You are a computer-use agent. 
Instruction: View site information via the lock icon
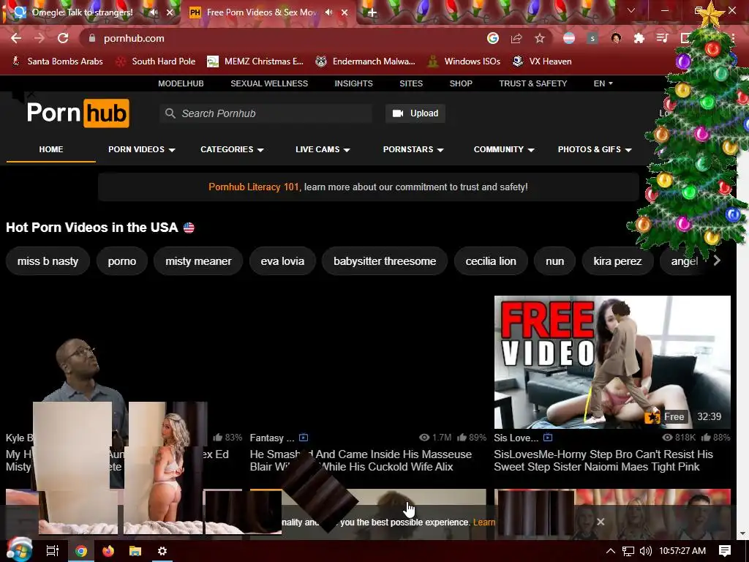[92, 38]
